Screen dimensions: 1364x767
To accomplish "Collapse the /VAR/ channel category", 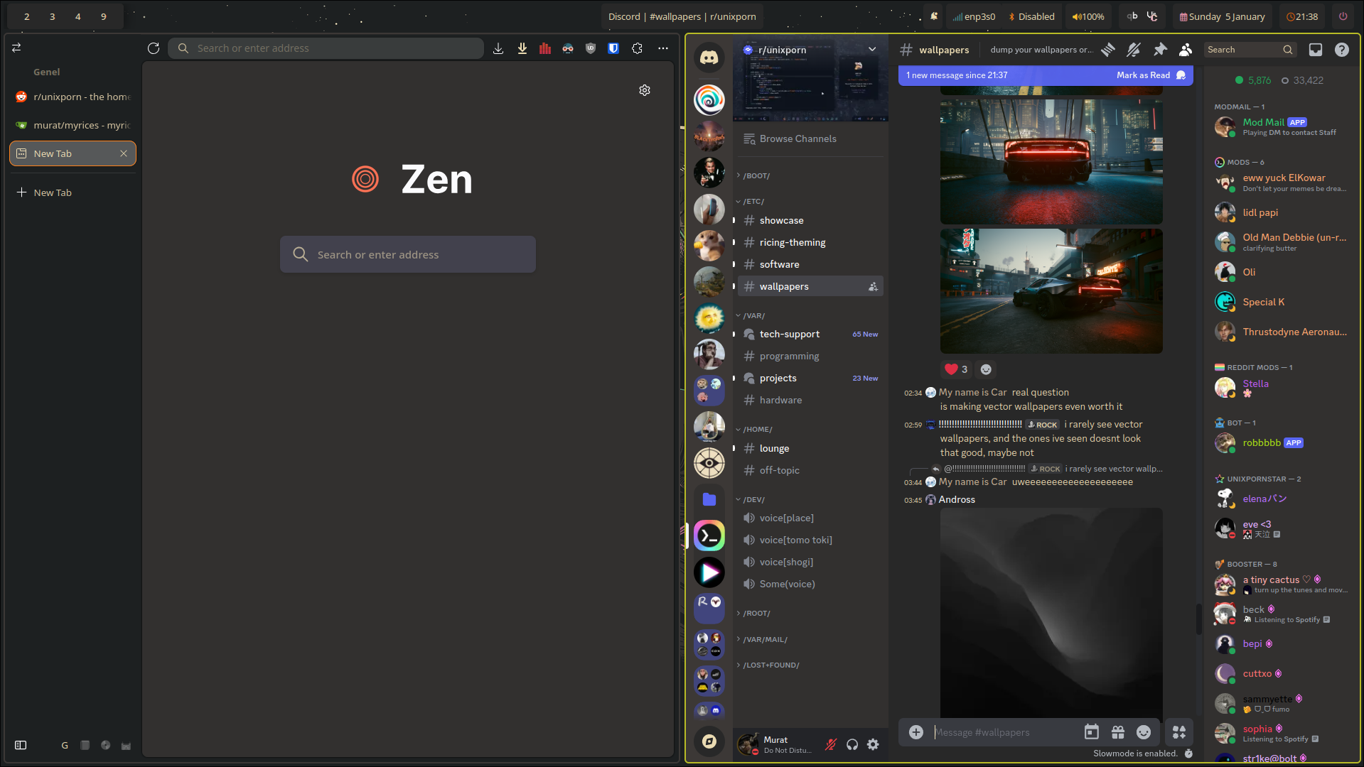I will [x=753, y=316].
